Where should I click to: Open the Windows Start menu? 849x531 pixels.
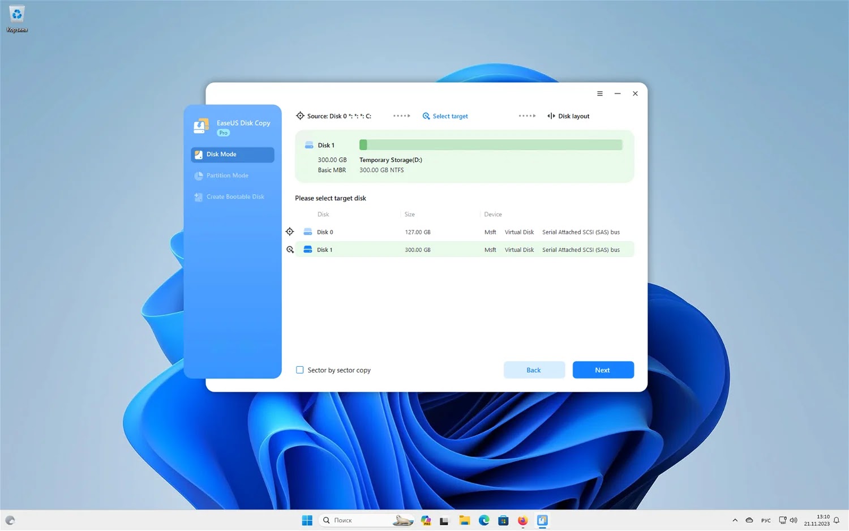(307, 520)
